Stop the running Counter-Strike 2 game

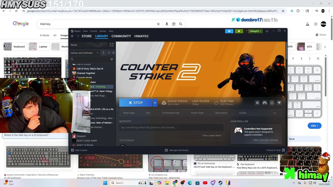pos(136,103)
